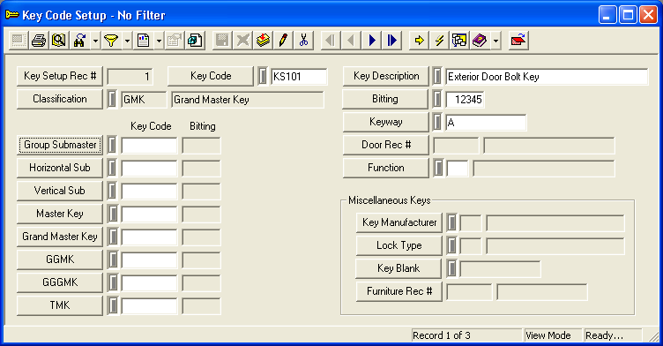663x346 pixels.
Task: Open lookup selector next to Keyway field
Action: 437,123
